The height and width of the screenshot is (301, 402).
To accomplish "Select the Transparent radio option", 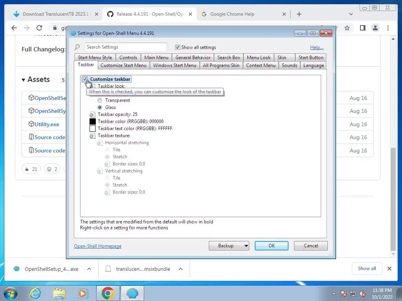I will coord(100,100).
